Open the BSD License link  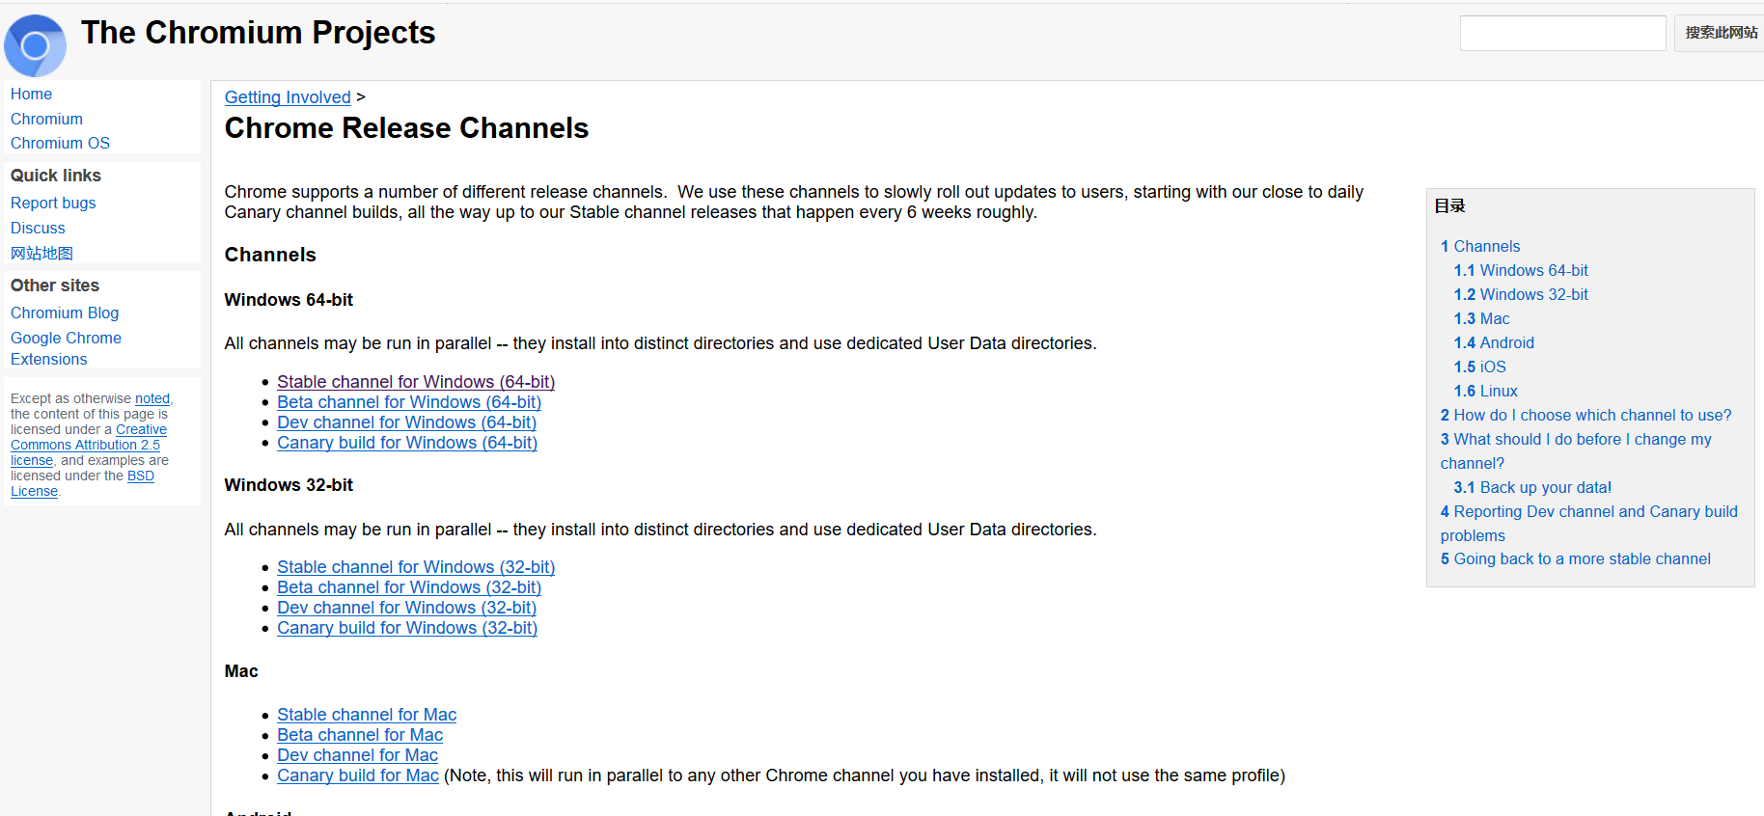(x=140, y=476)
